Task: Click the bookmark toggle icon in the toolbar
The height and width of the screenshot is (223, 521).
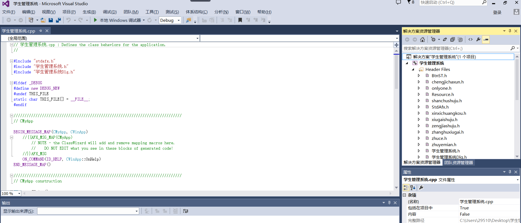Action: tap(240, 20)
